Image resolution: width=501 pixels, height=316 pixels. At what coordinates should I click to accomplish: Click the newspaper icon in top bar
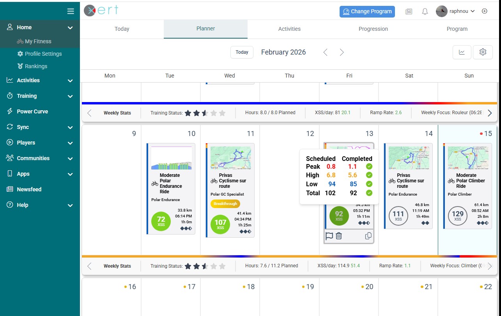[409, 12]
